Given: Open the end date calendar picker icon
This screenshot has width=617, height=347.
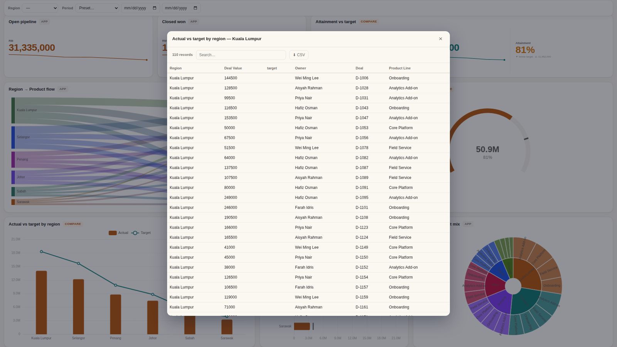Looking at the screenshot, I should pyautogui.click(x=196, y=8).
